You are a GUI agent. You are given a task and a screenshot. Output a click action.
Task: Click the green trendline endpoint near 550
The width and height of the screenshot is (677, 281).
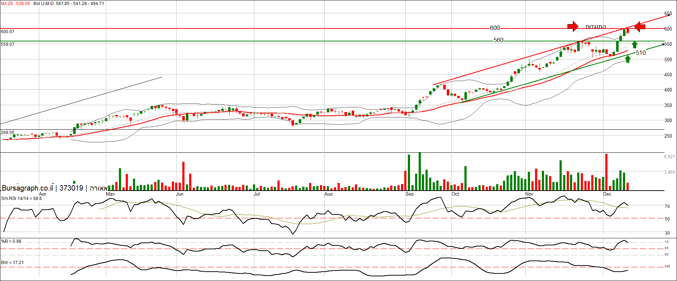coord(663,44)
